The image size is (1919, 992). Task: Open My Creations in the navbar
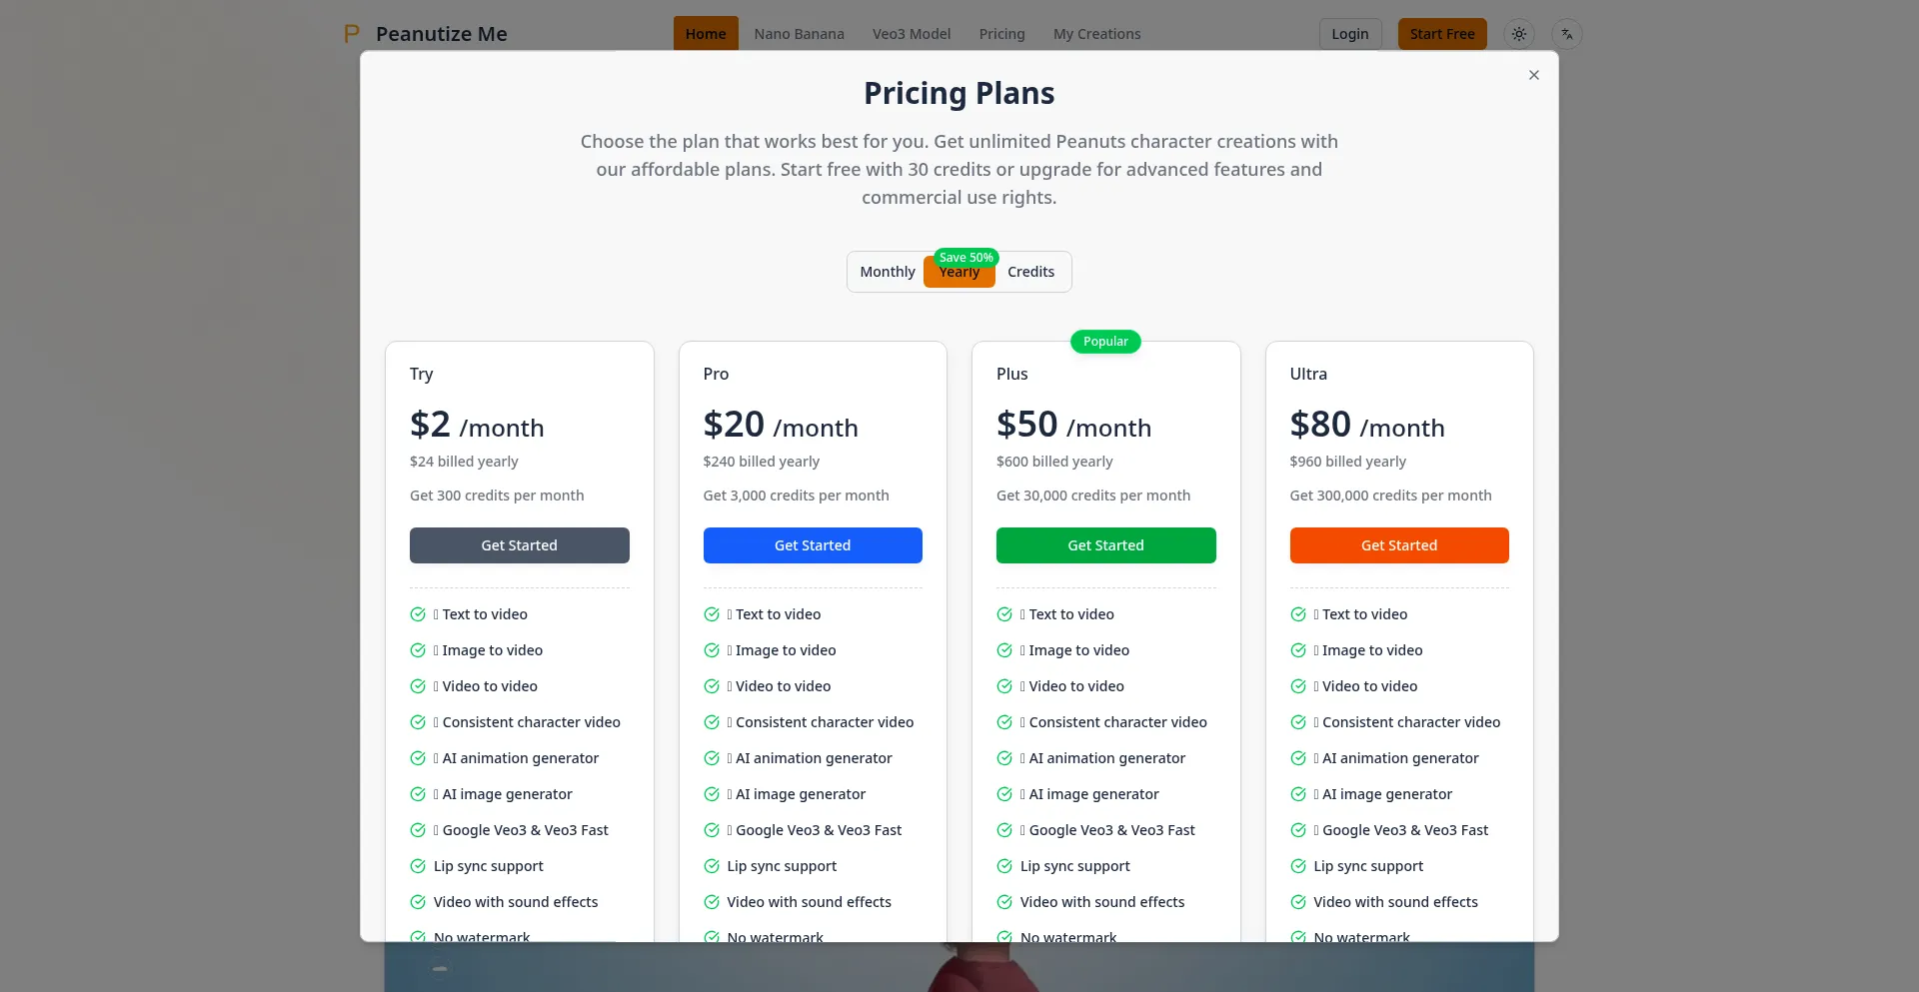pyautogui.click(x=1096, y=34)
